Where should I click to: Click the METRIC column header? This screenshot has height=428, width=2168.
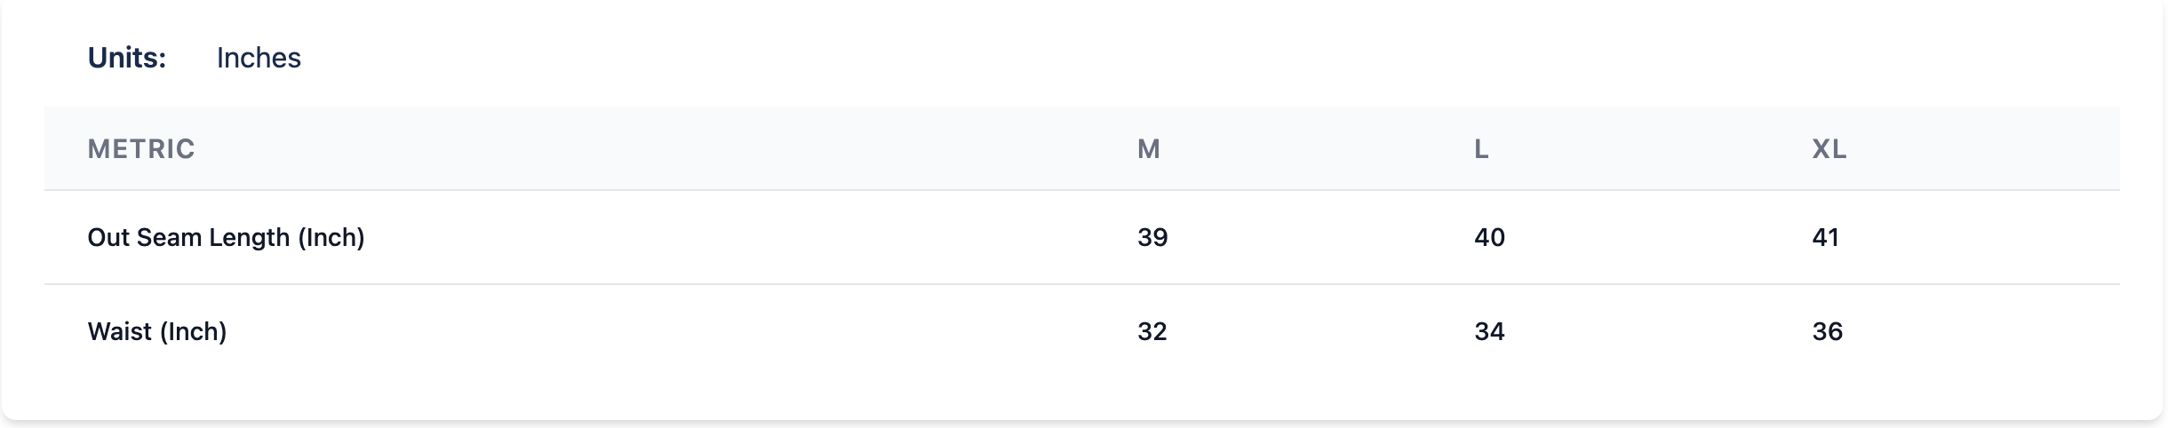[x=141, y=148]
